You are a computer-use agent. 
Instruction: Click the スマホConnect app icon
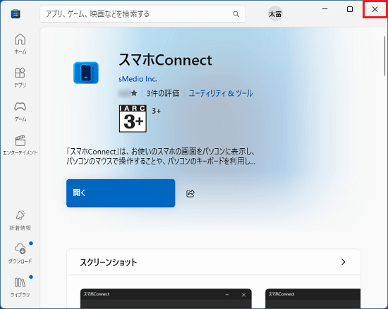[x=86, y=73]
